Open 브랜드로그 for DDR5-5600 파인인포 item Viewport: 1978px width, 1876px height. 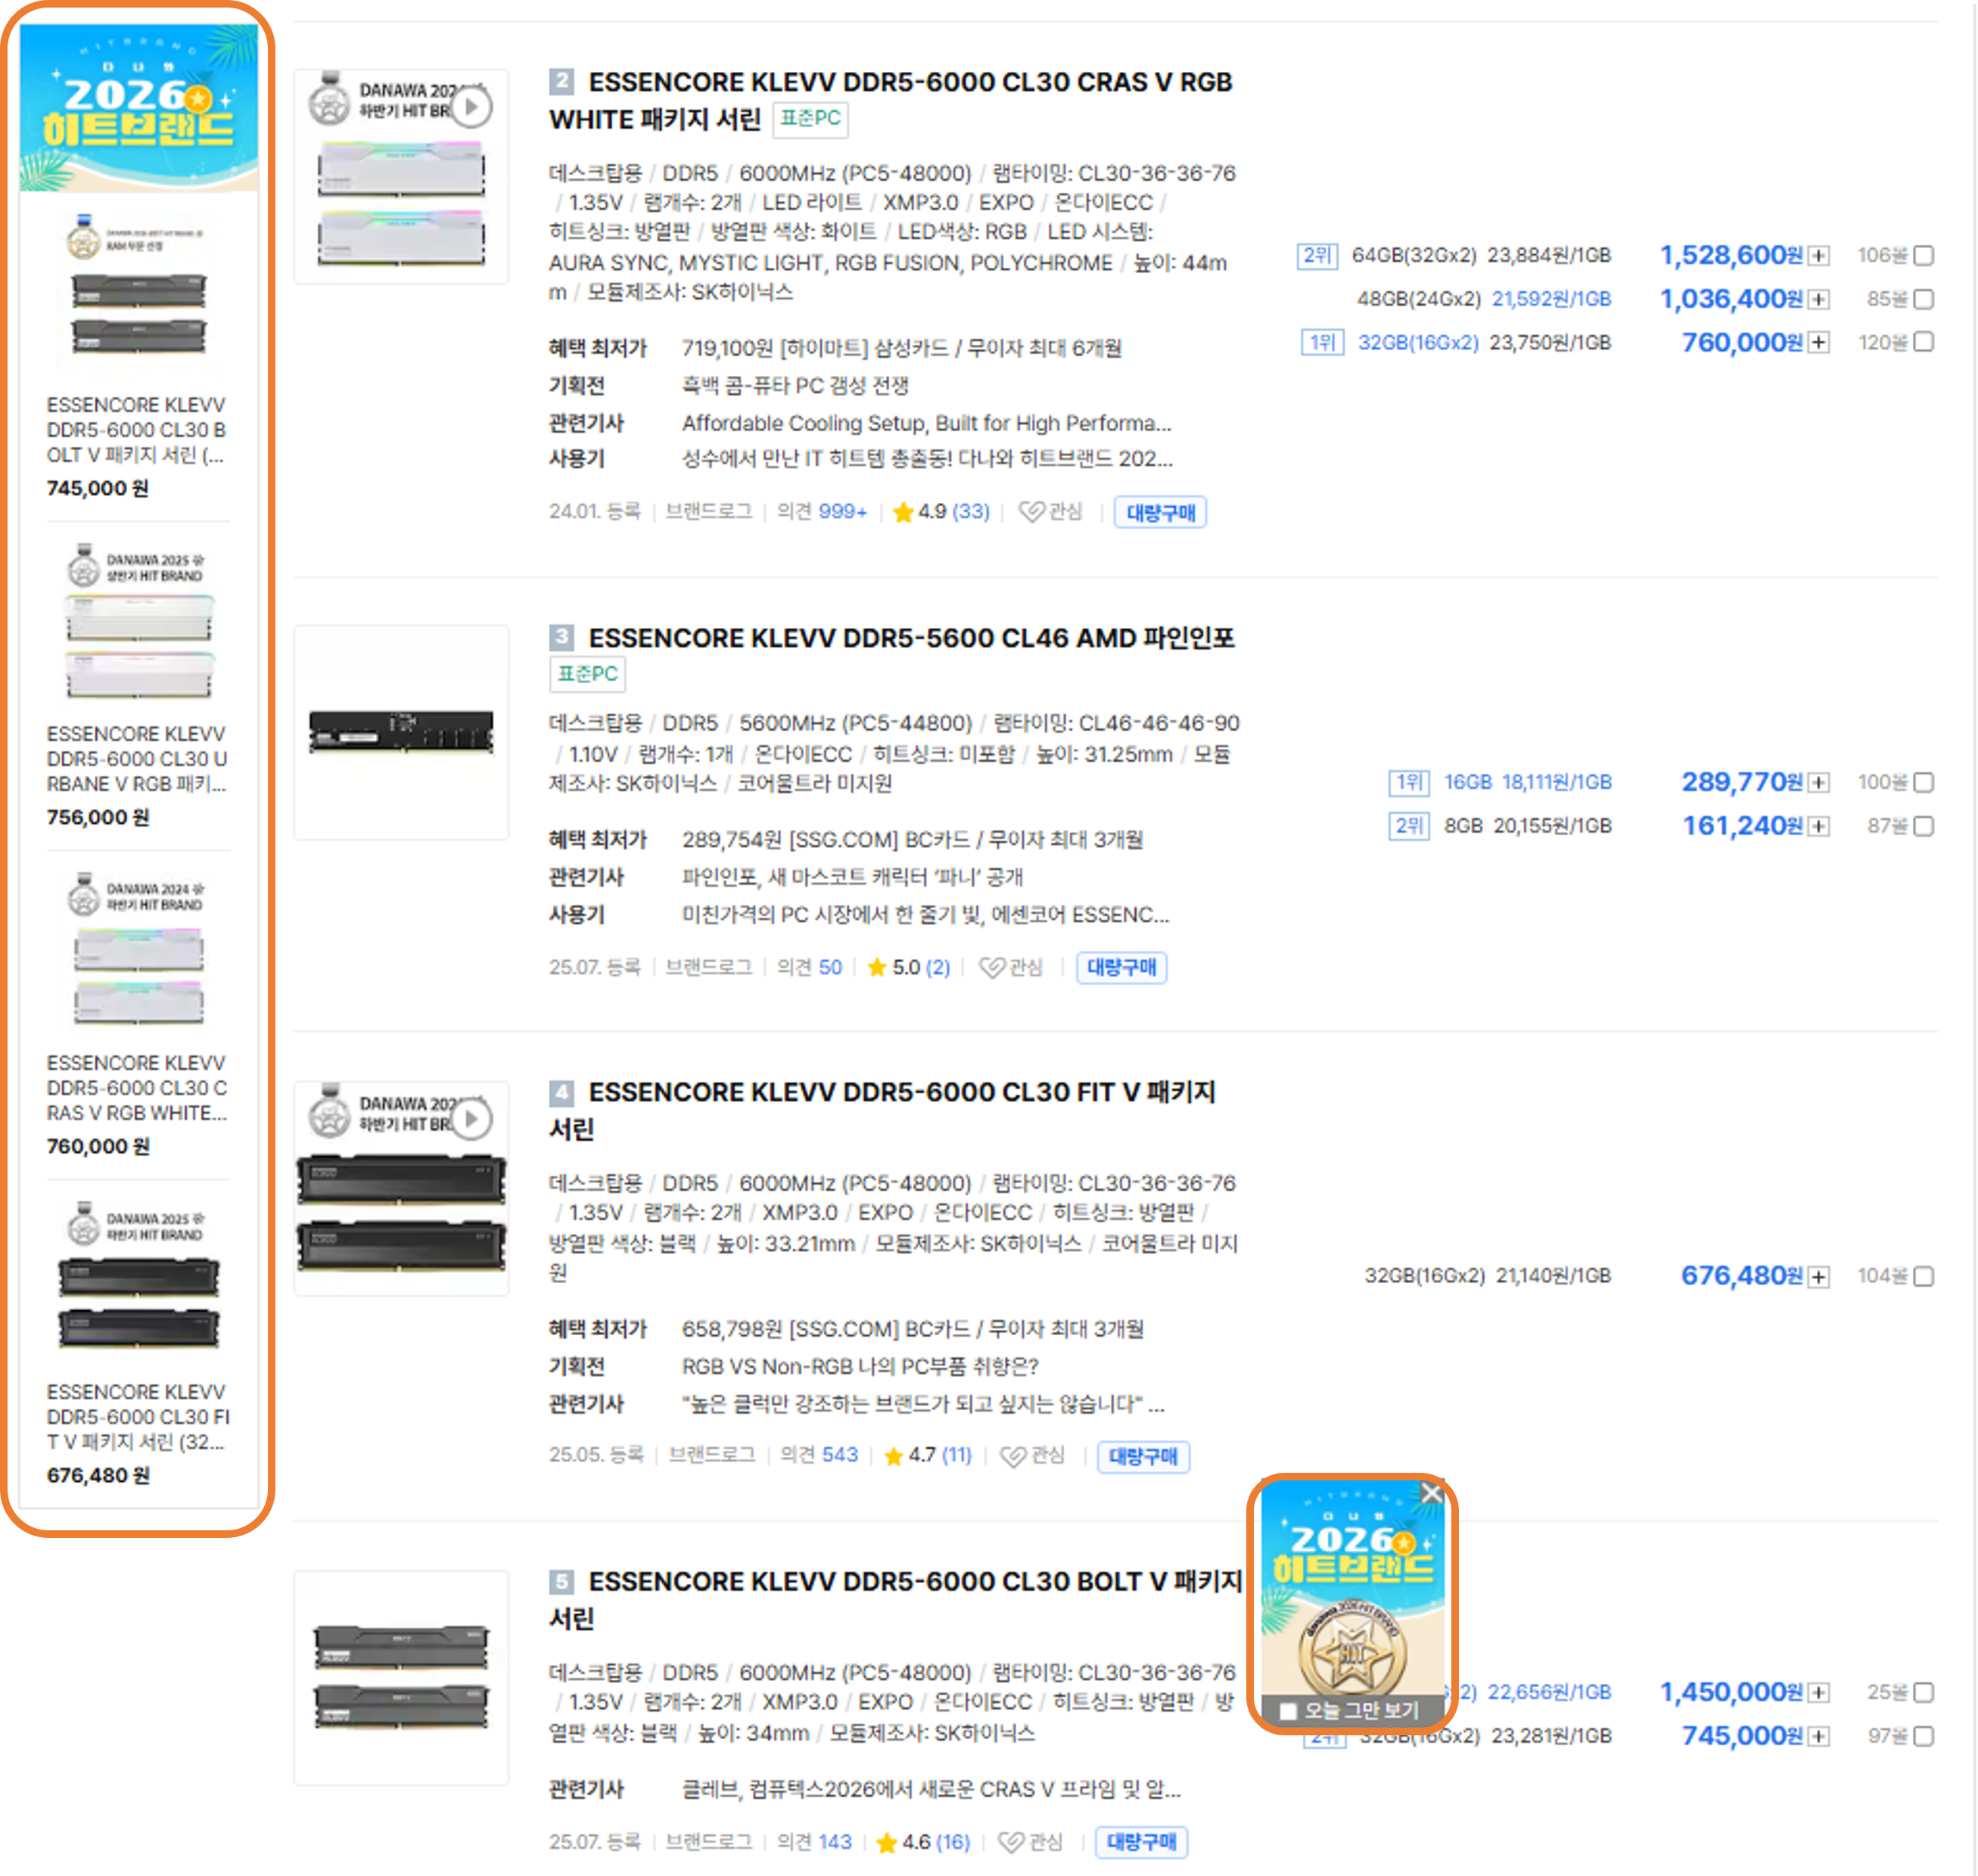point(708,967)
